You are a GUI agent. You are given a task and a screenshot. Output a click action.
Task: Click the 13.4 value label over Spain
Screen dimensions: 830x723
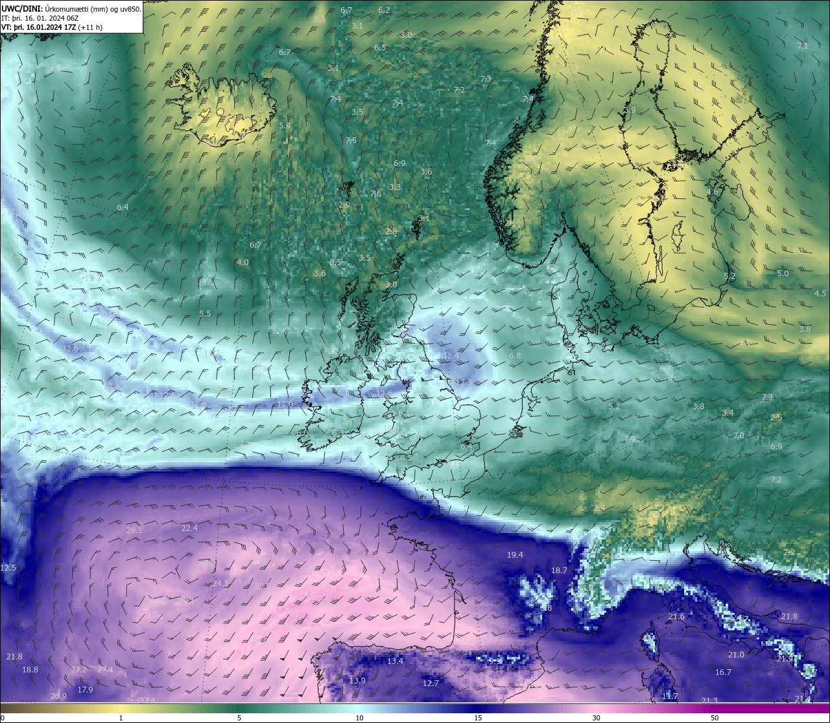tap(395, 661)
